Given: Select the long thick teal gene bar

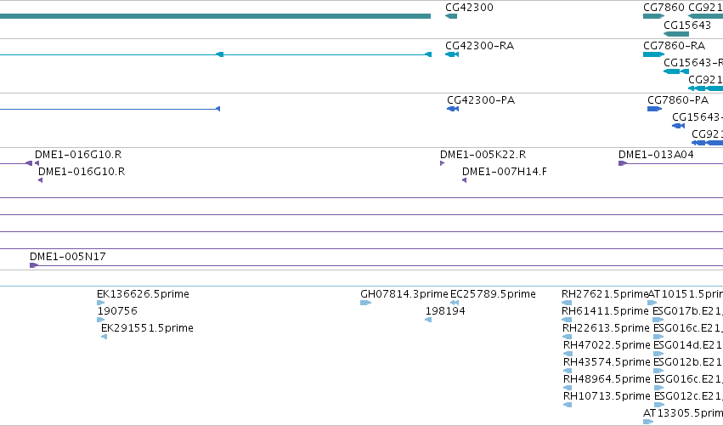Looking at the screenshot, I should point(215,16).
